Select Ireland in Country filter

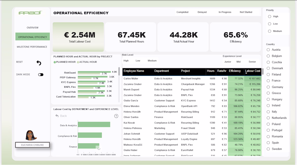click(268, 106)
